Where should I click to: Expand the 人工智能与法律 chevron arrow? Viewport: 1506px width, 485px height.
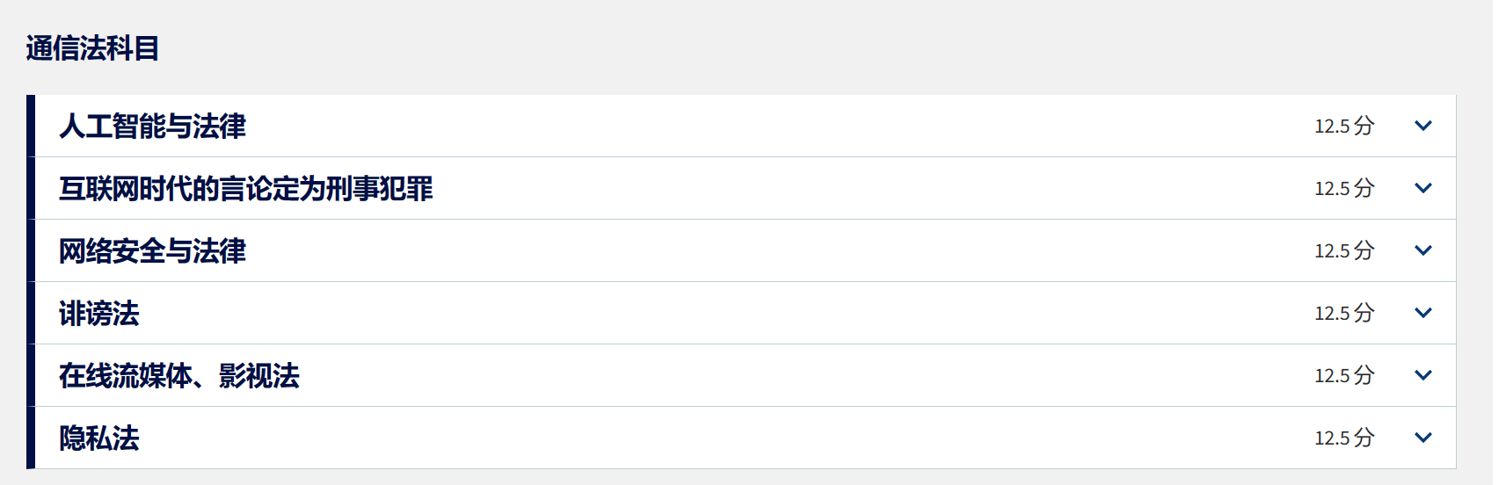1422,126
